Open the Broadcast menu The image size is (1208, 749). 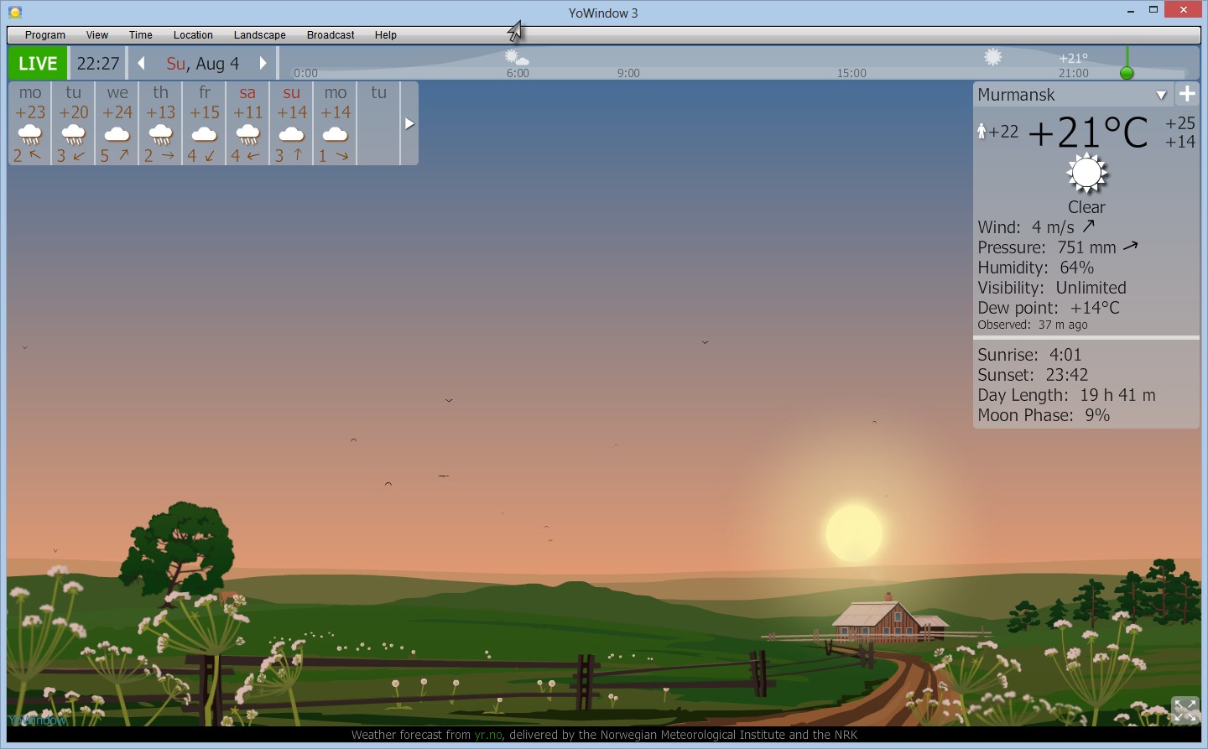331,35
